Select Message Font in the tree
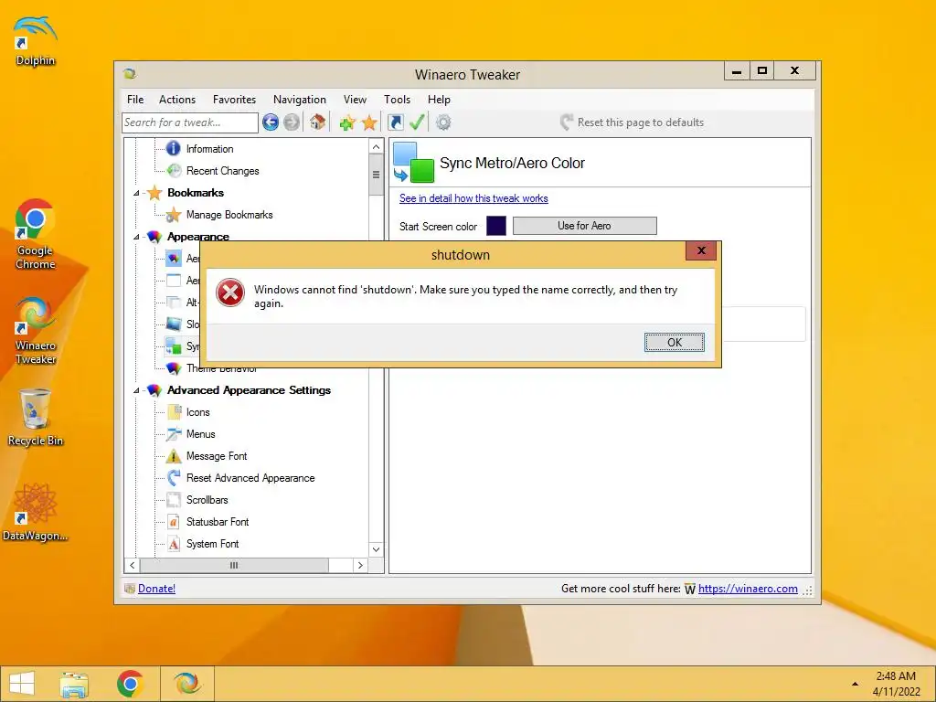The height and width of the screenshot is (702, 936). click(x=216, y=456)
